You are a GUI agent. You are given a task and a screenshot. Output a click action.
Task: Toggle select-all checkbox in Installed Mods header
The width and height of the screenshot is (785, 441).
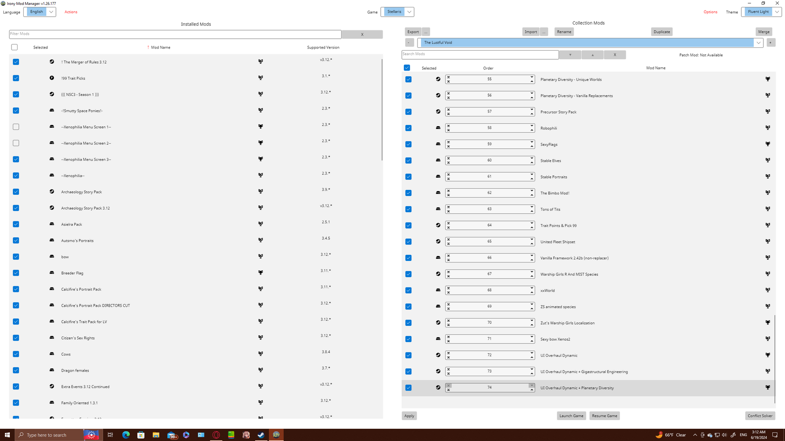tap(15, 47)
